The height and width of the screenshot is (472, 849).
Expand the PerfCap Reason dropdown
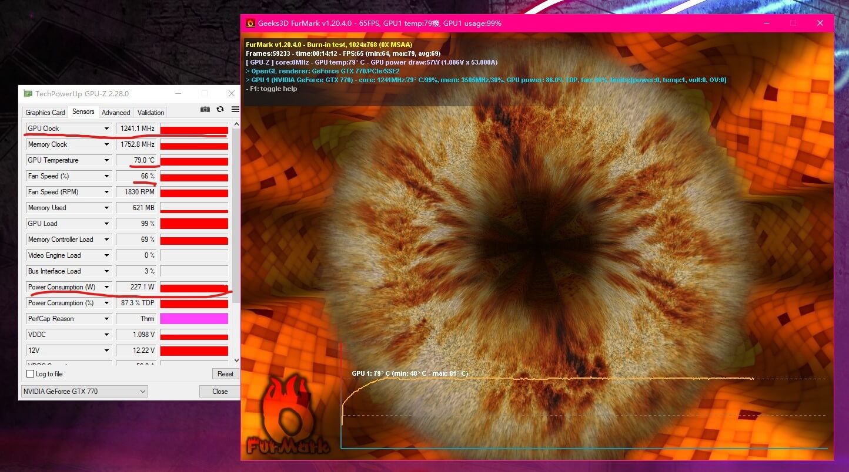pos(106,319)
